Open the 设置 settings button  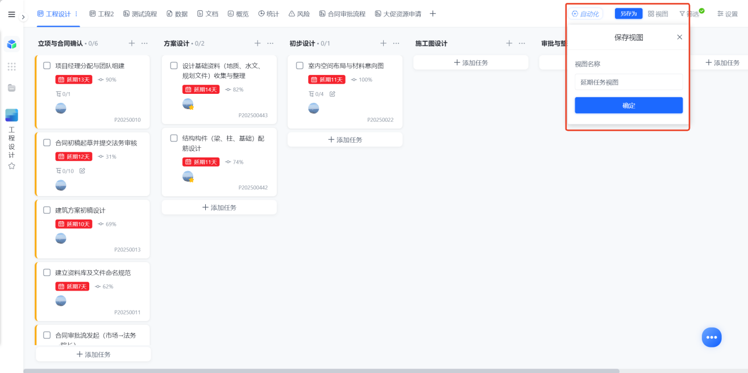point(728,14)
